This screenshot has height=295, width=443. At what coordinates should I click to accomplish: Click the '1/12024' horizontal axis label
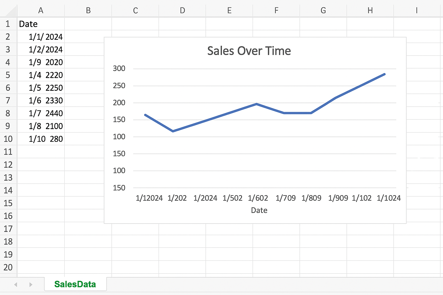[x=149, y=198]
